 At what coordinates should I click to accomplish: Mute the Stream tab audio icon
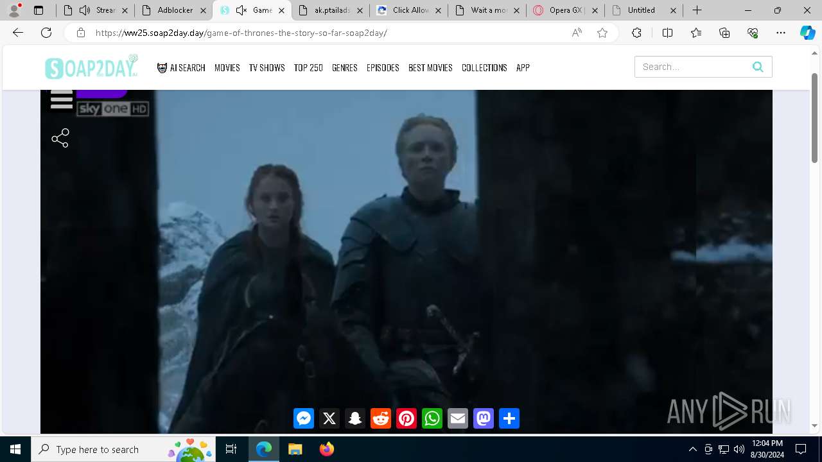(x=85, y=10)
